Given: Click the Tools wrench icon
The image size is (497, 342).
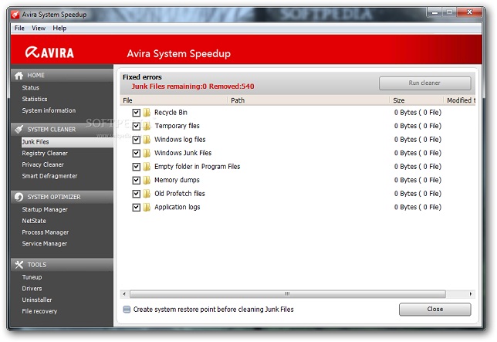Looking at the screenshot, I should pyautogui.click(x=19, y=265).
